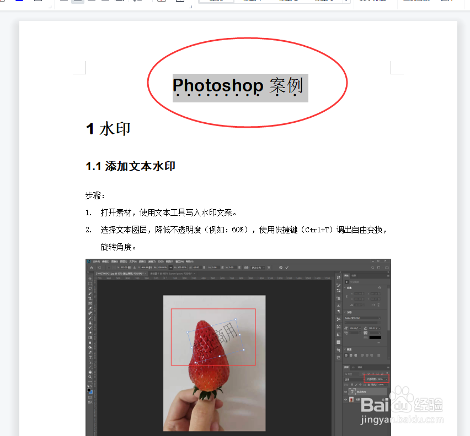The image size is (470, 436).
Task: Open the paragraph group dialog launcher
Action: 191,7
